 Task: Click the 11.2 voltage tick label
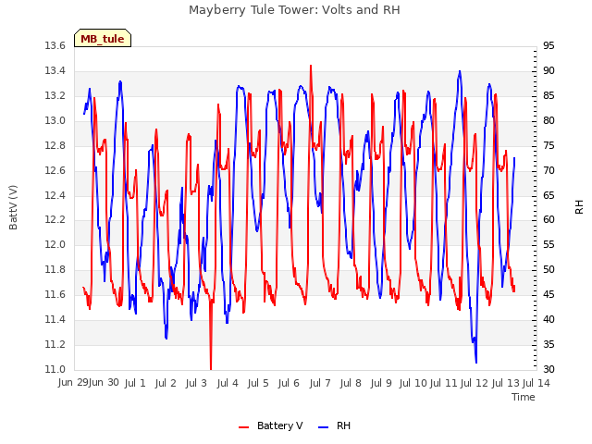pyautogui.click(x=55, y=344)
